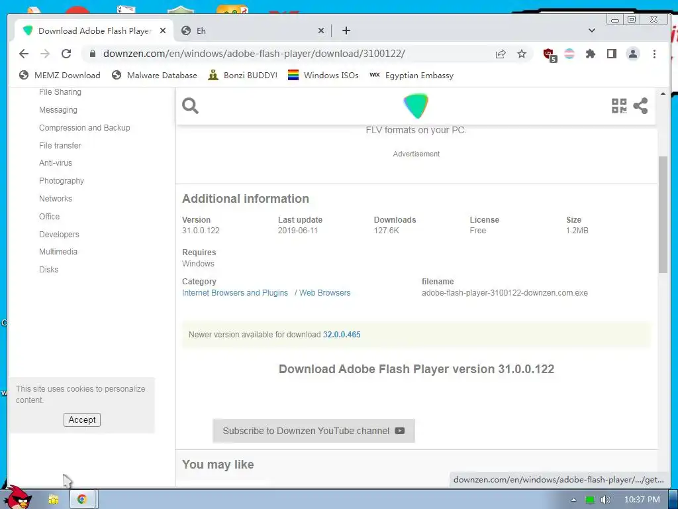
Task: Click the last update date 2019-06-11
Action: [x=297, y=231]
